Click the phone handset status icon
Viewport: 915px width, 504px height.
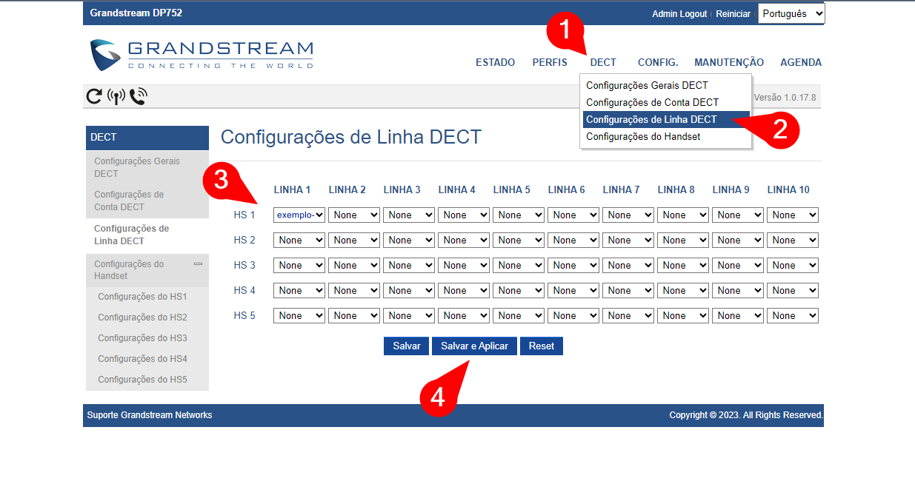pyautogui.click(x=139, y=96)
